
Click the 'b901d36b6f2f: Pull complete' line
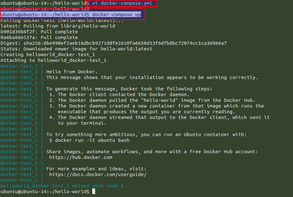coord(39,32)
